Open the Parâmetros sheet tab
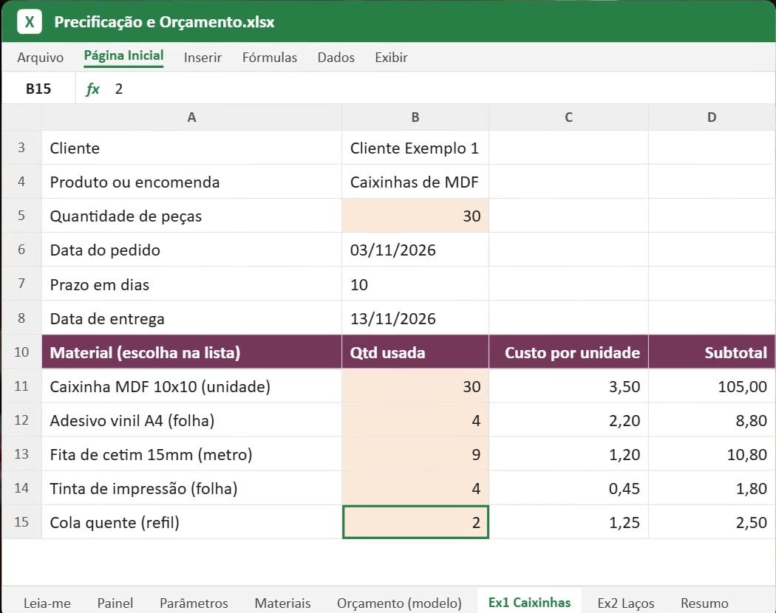 (x=194, y=603)
